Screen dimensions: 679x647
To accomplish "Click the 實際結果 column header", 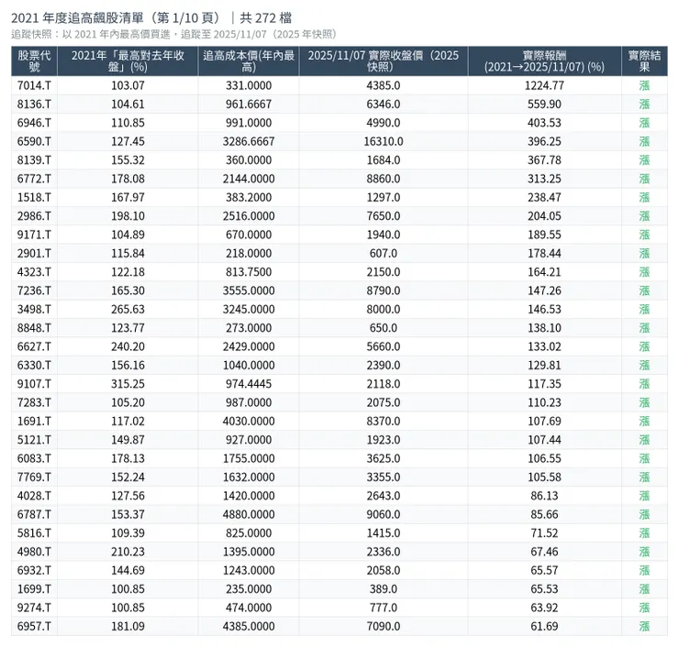I will coord(644,61).
